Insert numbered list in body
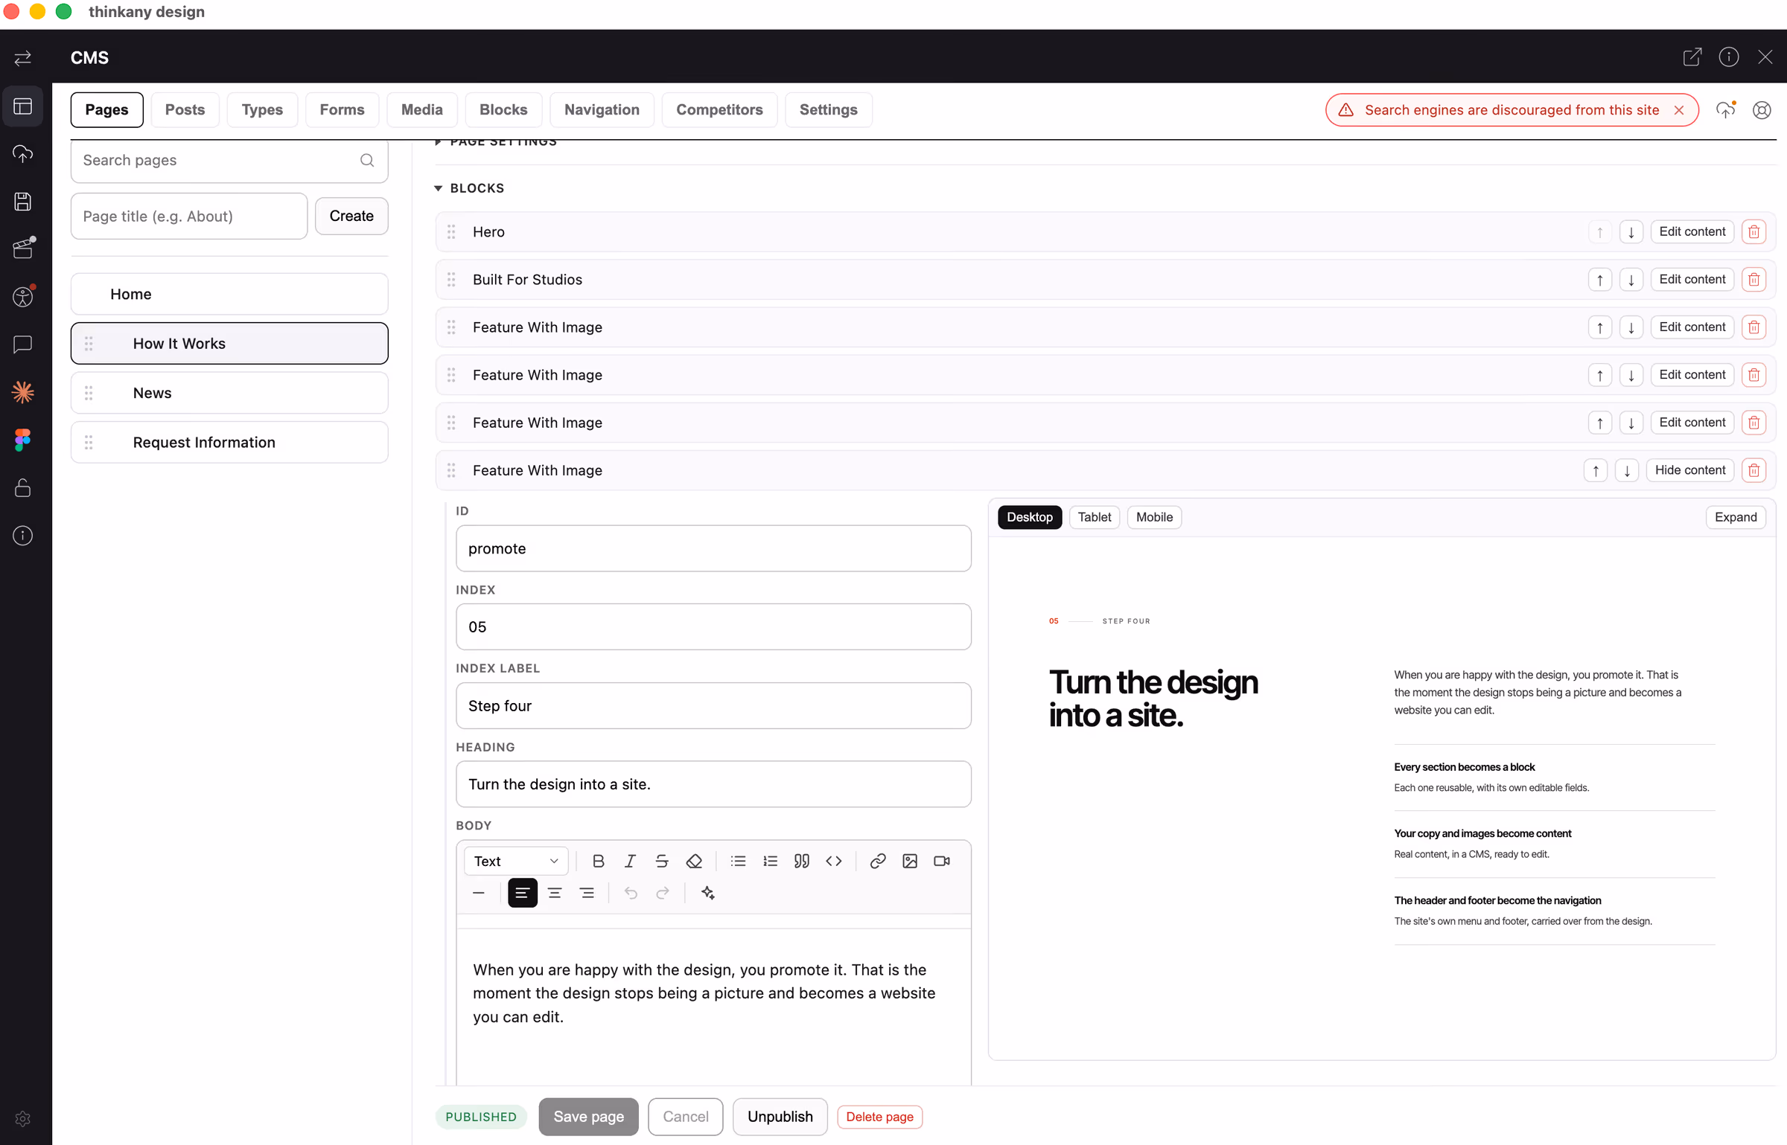This screenshot has height=1145, width=1787. [x=771, y=861]
